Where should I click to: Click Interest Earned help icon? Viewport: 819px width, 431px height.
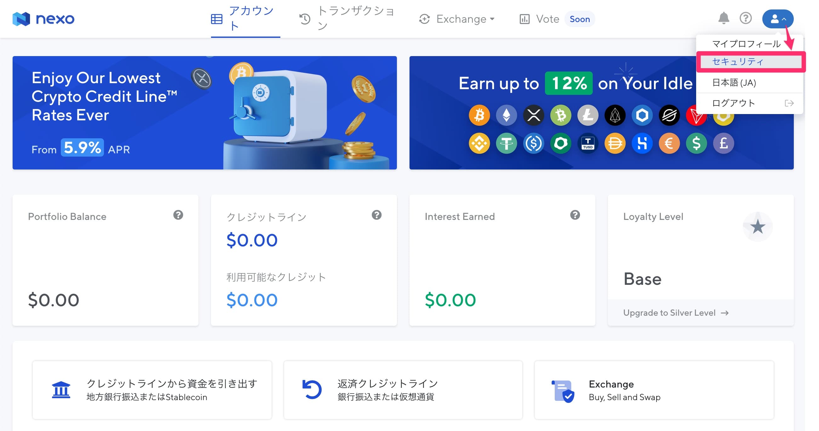pos(575,215)
